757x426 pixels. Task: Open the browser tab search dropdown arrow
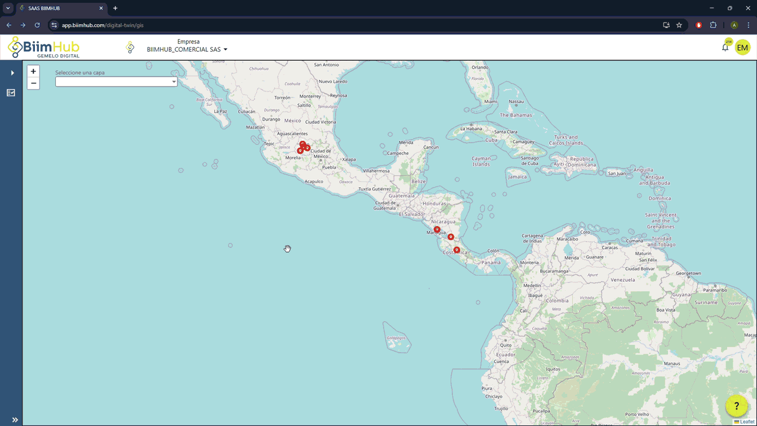[8, 8]
